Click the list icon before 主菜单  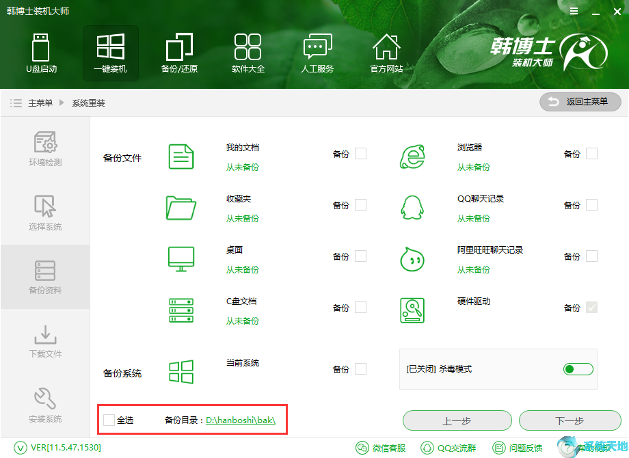(x=16, y=103)
